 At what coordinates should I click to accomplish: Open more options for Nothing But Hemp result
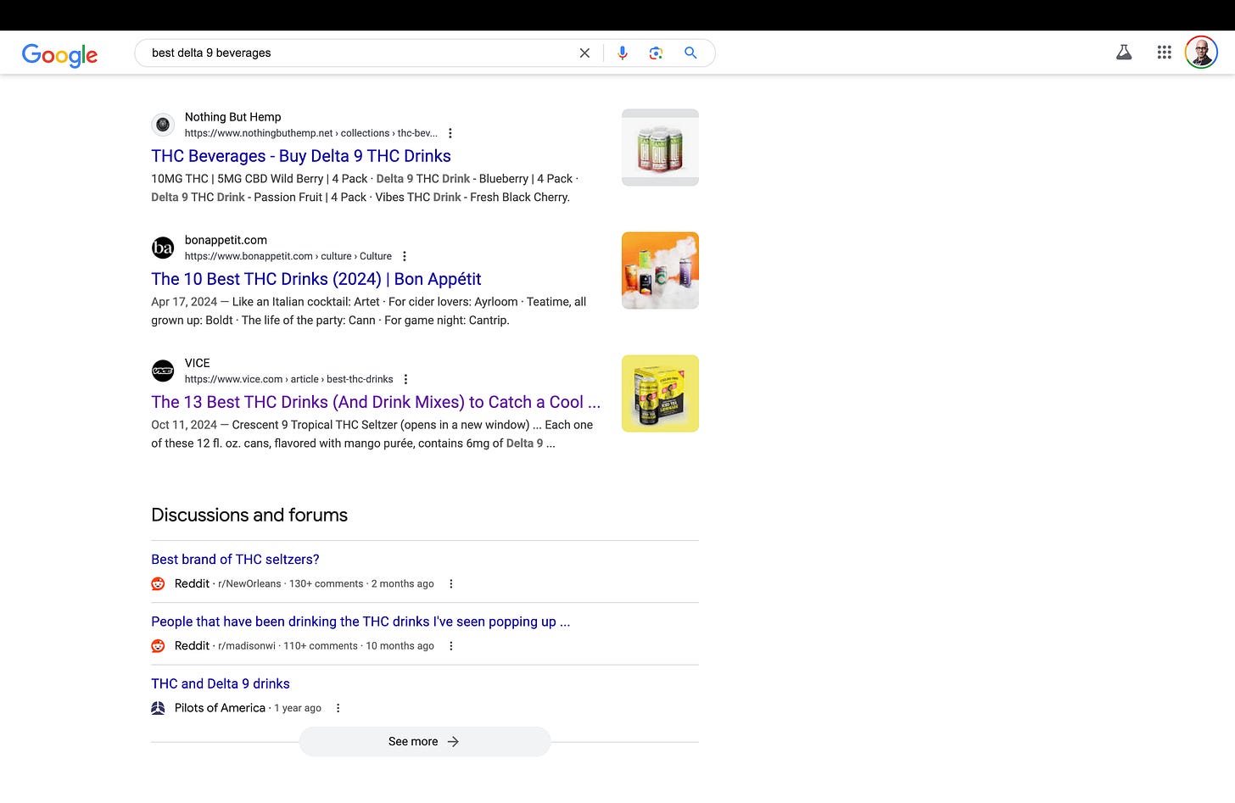(450, 133)
